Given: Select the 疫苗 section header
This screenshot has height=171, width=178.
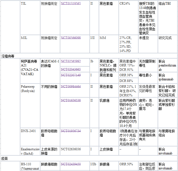Looking at the screenshot, I should [89, 158].
